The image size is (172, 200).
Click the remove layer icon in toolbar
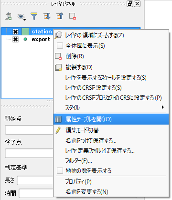click(73, 16)
